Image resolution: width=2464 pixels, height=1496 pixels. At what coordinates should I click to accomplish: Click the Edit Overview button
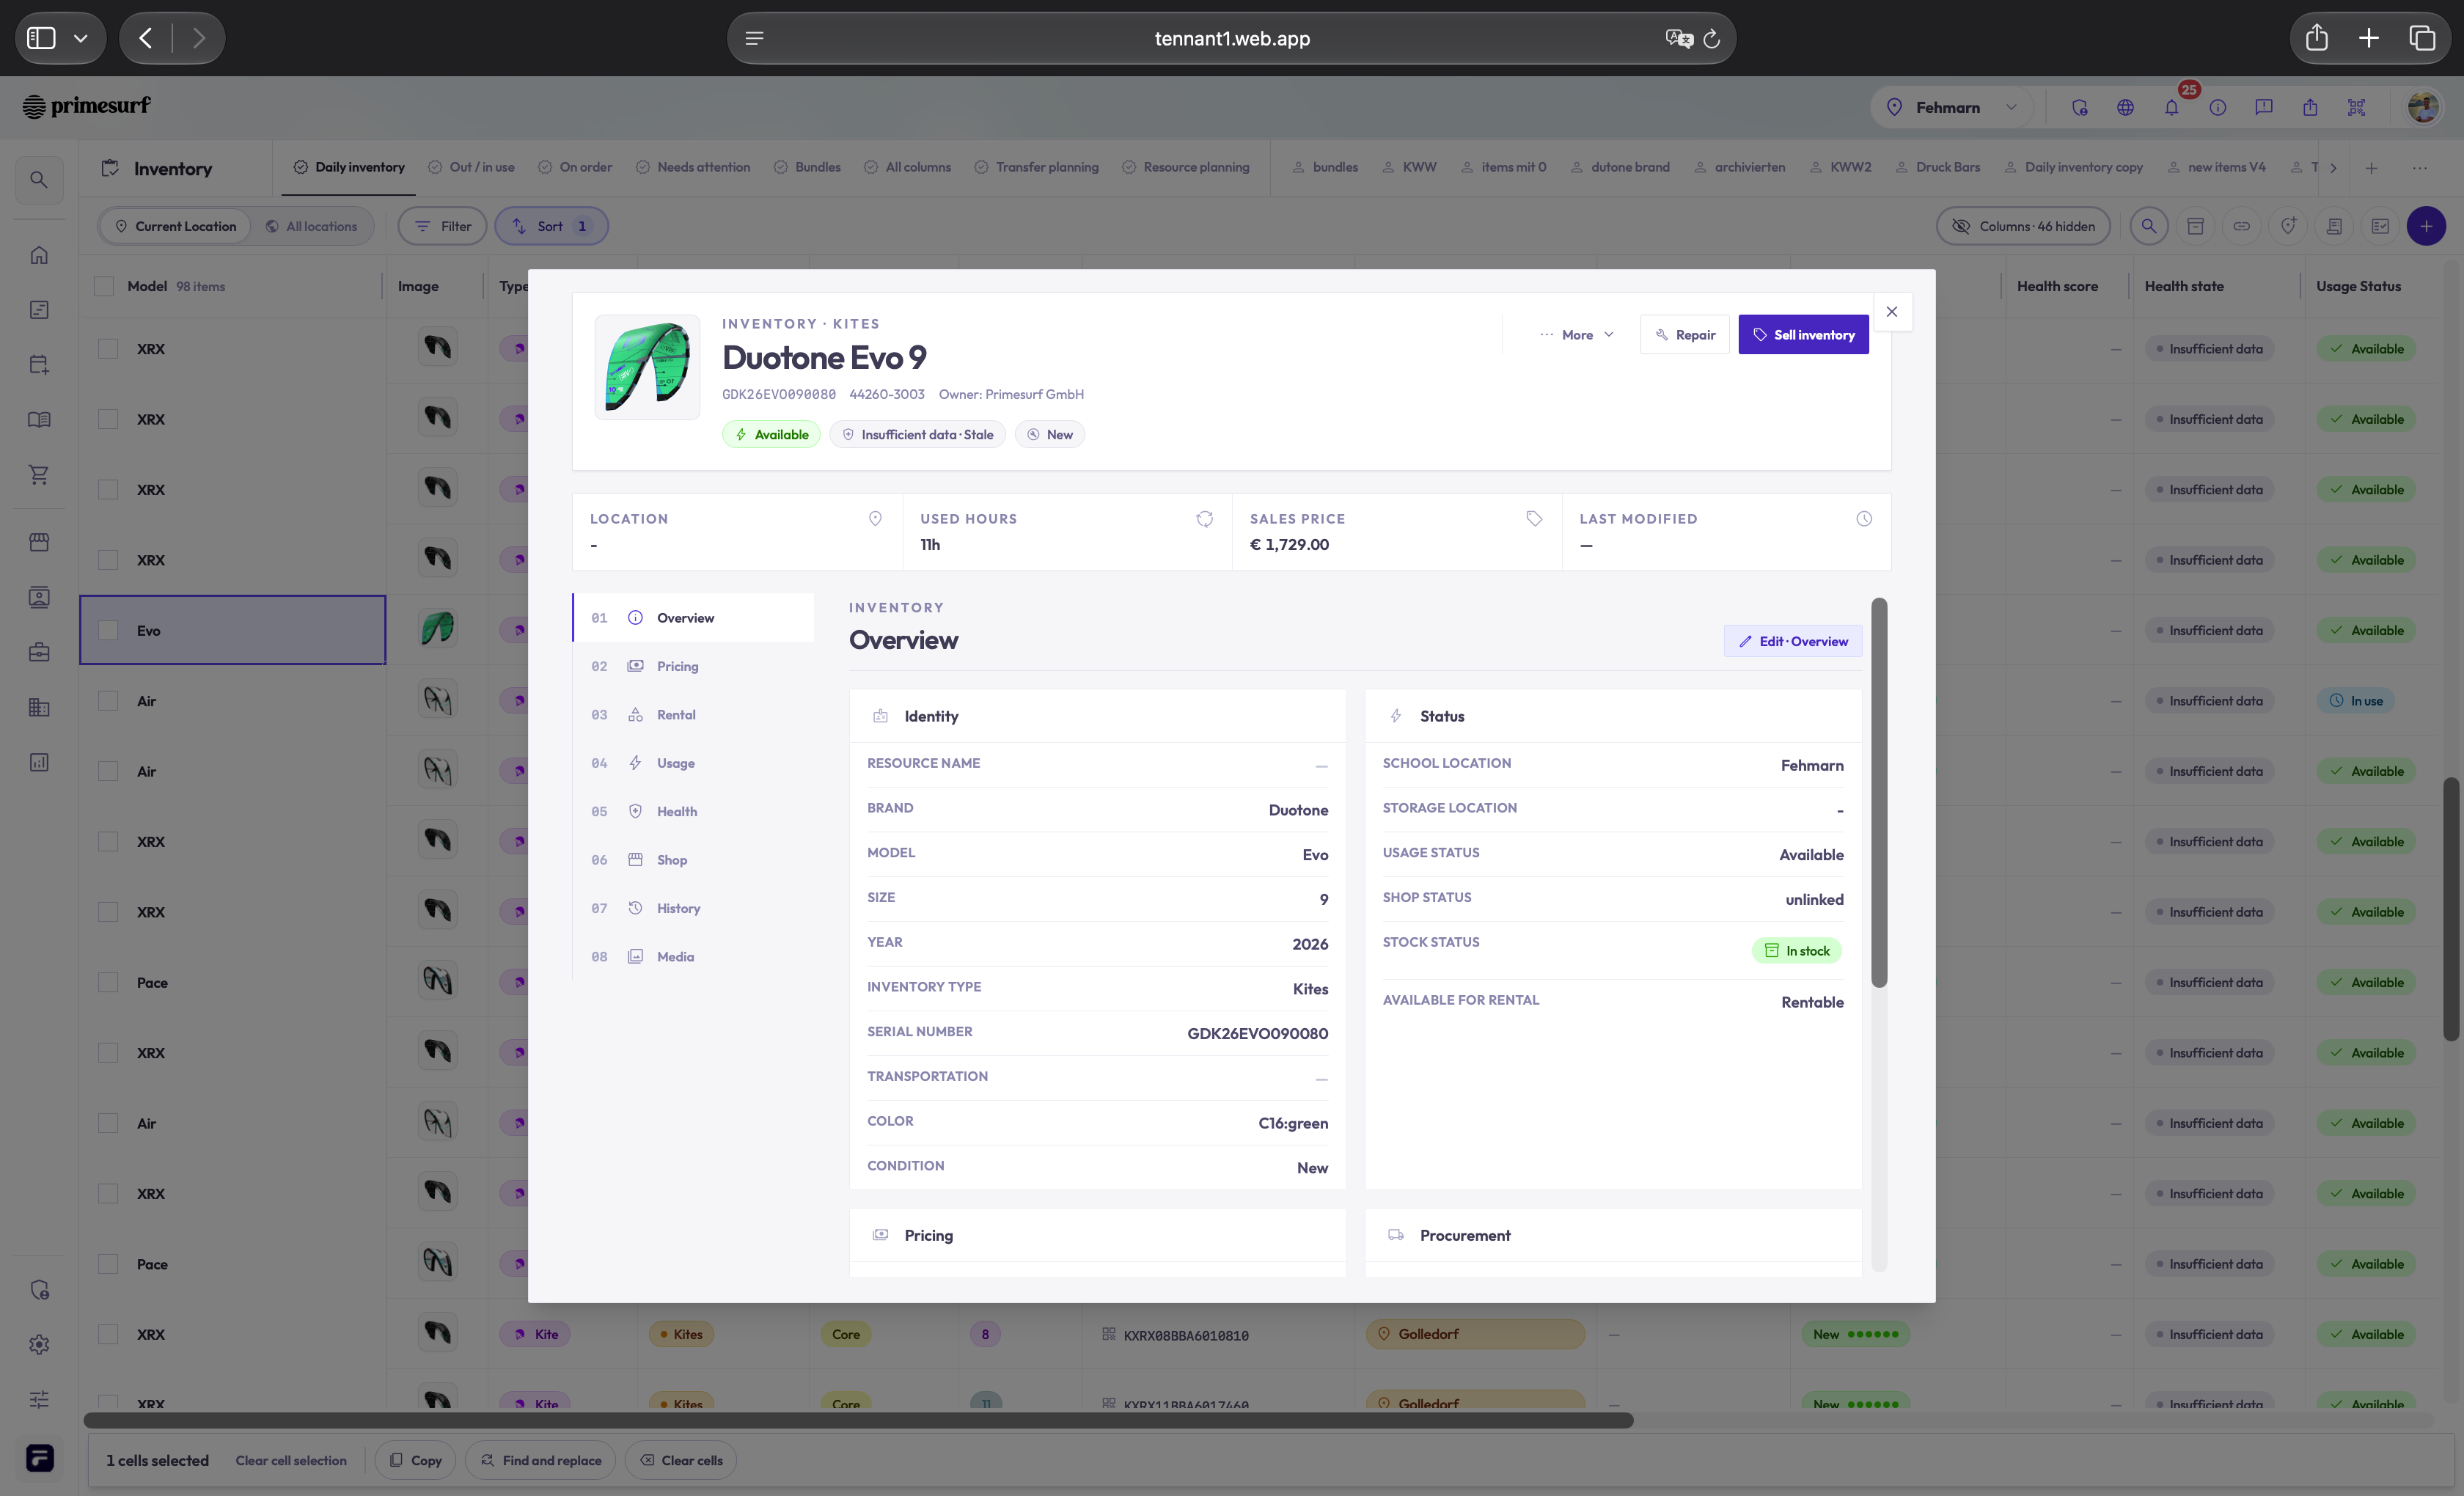click(x=1793, y=641)
